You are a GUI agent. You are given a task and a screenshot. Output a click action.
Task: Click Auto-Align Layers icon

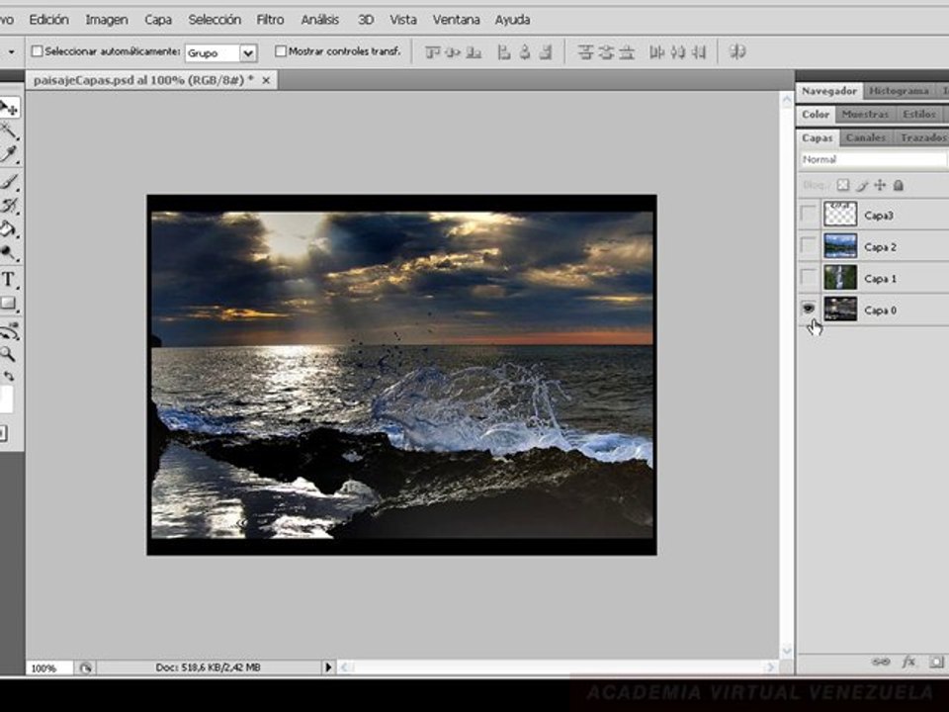(736, 52)
